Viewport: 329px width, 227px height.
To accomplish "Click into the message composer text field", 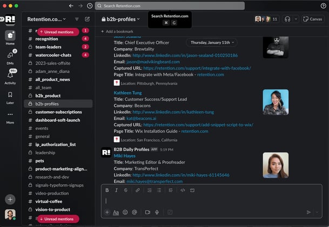I will pyautogui.click(x=211, y=201).
